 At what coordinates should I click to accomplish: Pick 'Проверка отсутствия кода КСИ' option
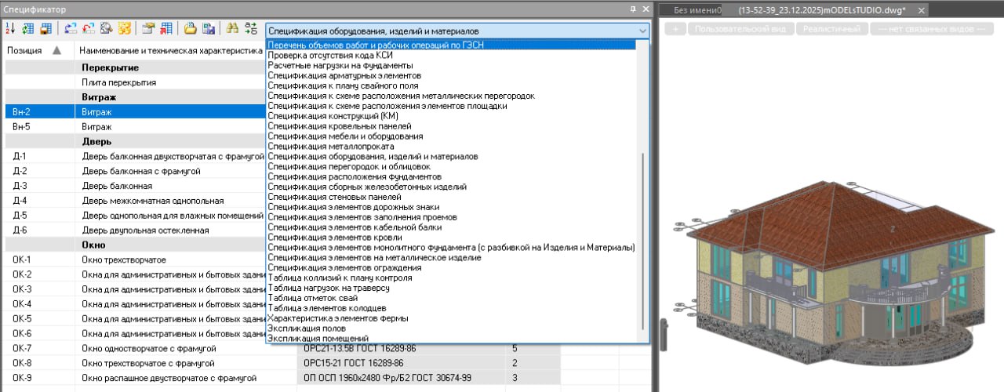point(330,56)
